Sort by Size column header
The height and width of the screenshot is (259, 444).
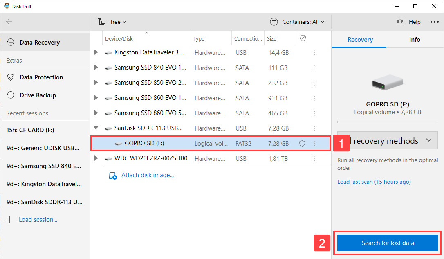[x=271, y=38]
